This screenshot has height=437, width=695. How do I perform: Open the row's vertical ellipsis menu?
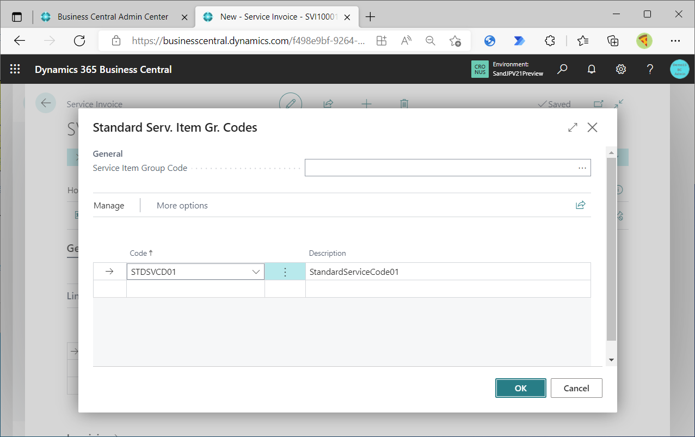coord(285,271)
